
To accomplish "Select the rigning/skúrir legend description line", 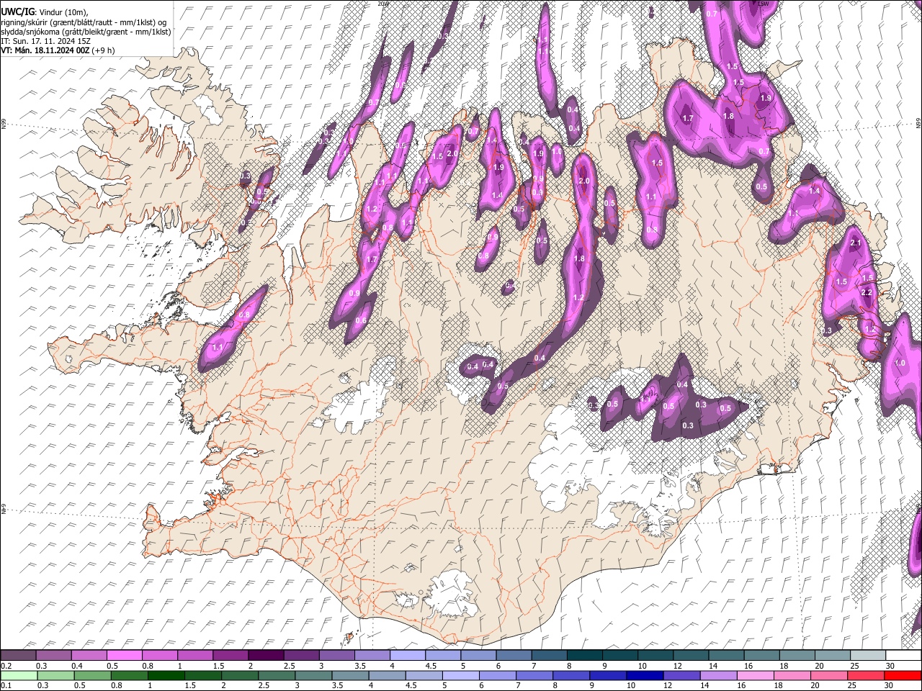I will click(x=84, y=22).
